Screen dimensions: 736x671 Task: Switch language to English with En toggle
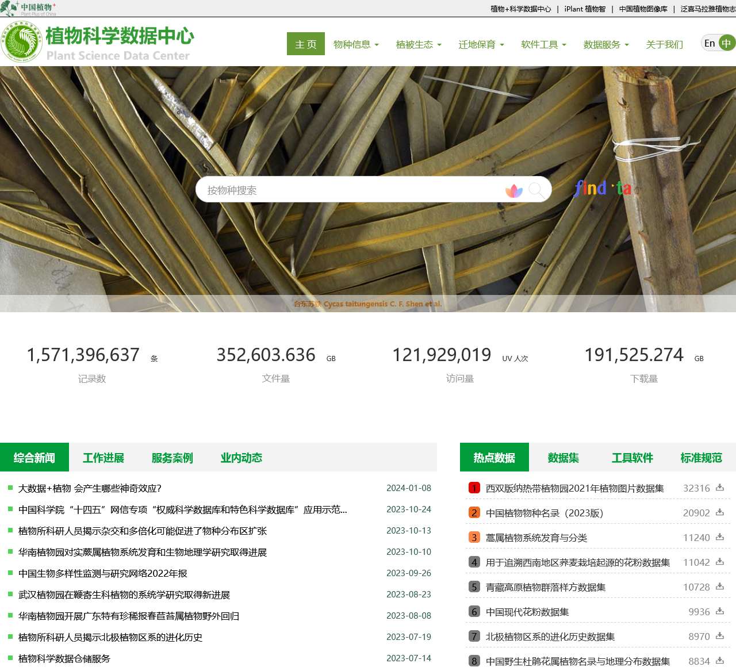point(710,44)
